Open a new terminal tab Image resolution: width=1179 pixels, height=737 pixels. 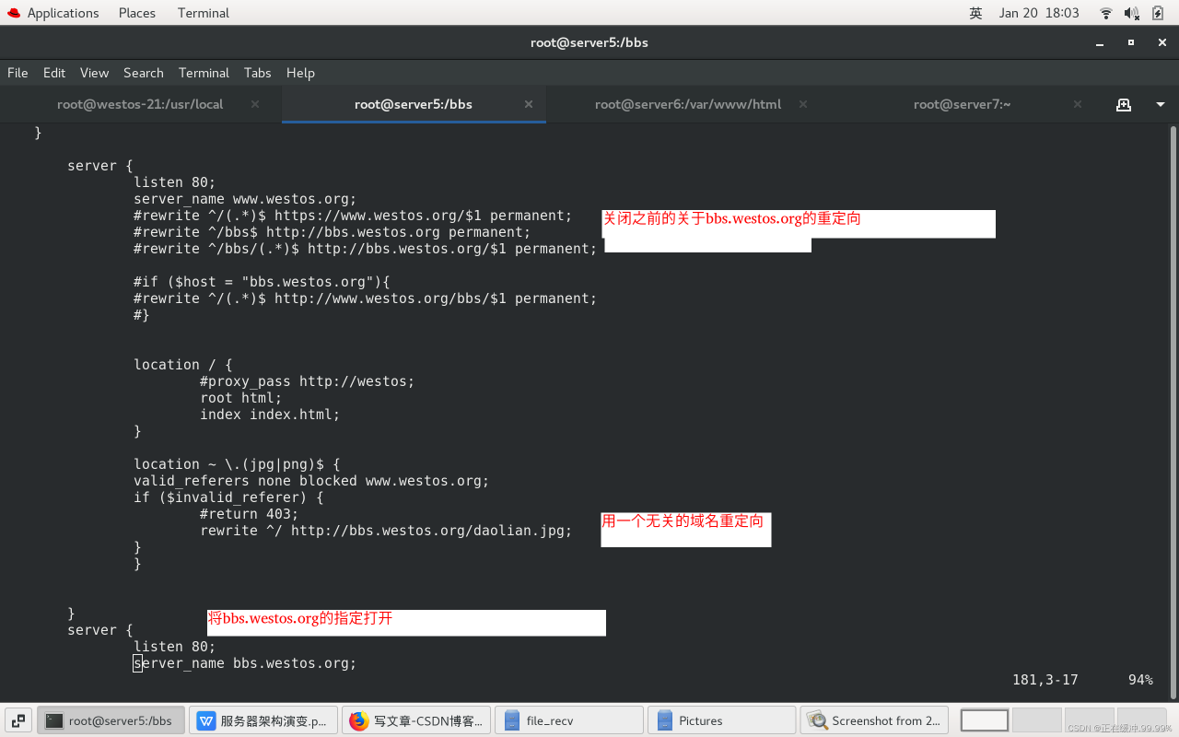(1124, 104)
